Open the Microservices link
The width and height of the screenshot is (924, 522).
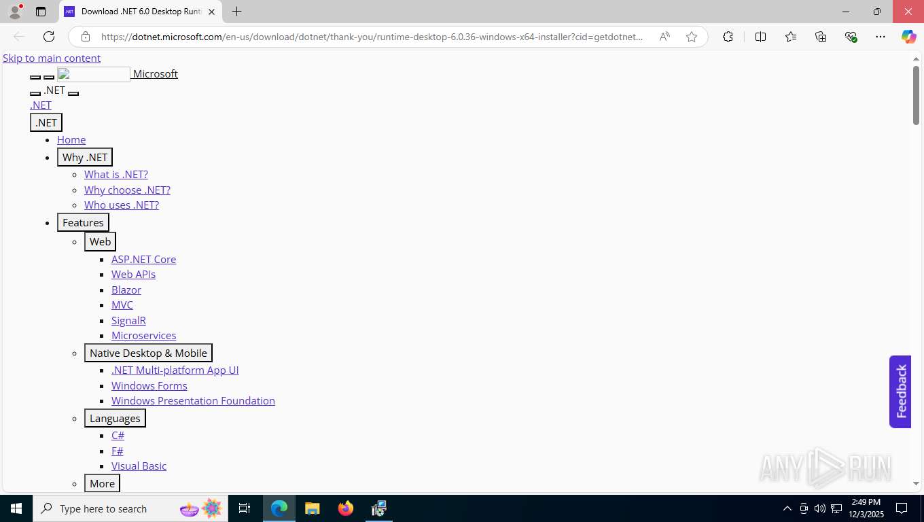[144, 336]
